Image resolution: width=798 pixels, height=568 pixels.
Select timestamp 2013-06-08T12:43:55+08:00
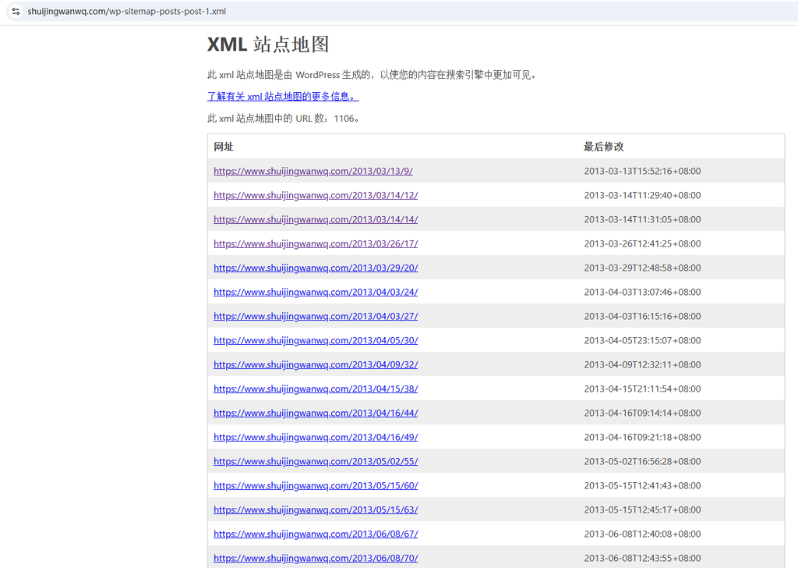tap(642, 559)
